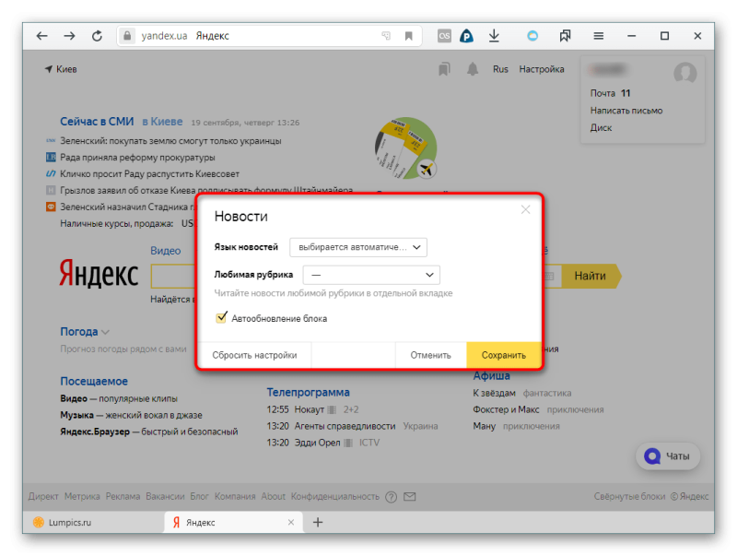Viewport: 737px width, 556px height.
Task: Go forward with the browser forward arrow
Action: point(70,36)
